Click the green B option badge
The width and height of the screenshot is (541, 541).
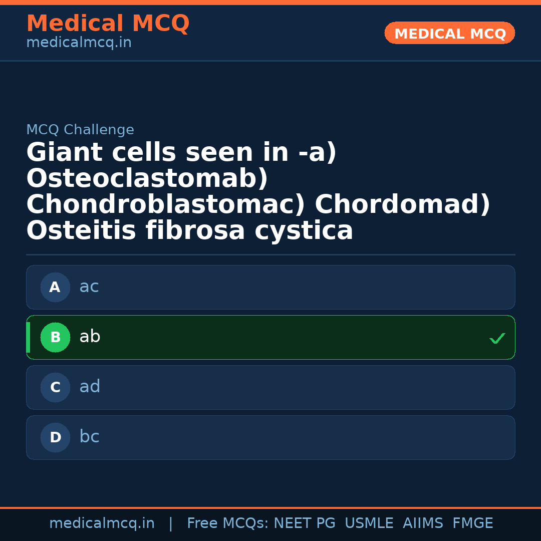tap(55, 337)
